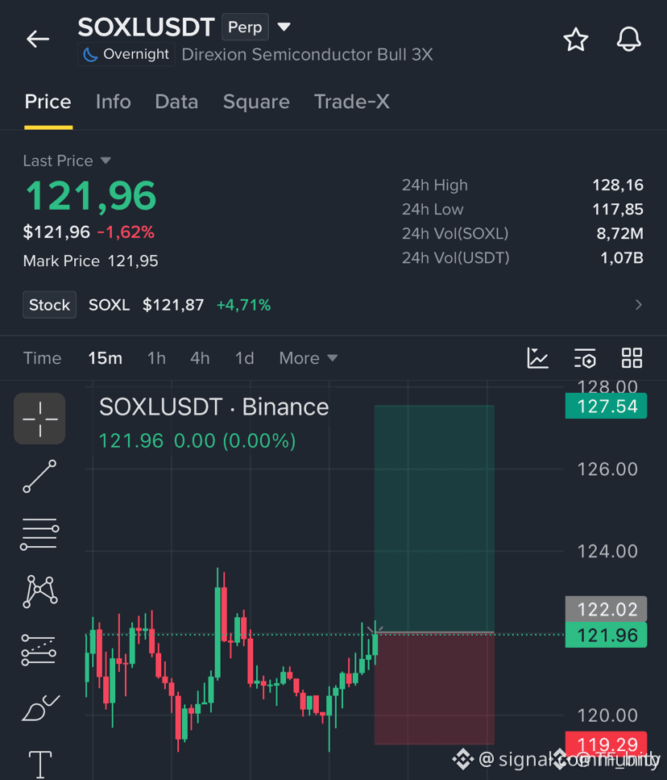Open the chart indicators icon
This screenshot has width=667, height=780.
coord(537,358)
